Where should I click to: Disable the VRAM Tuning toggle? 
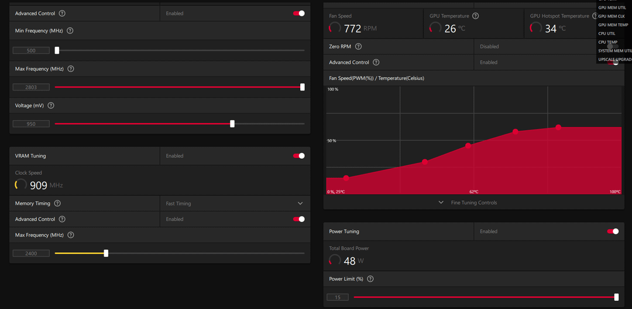click(298, 156)
